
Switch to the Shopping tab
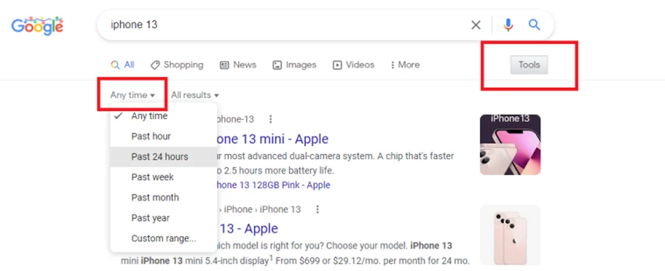[x=177, y=65]
